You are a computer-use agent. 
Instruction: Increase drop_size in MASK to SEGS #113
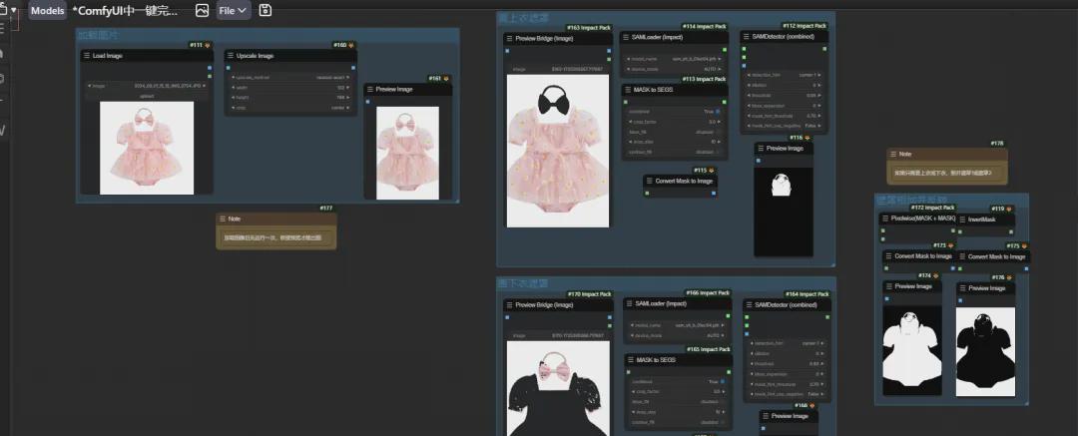(719, 142)
